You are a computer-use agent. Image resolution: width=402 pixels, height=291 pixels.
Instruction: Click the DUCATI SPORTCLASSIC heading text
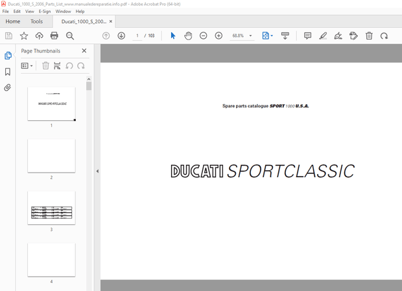tap(263, 171)
